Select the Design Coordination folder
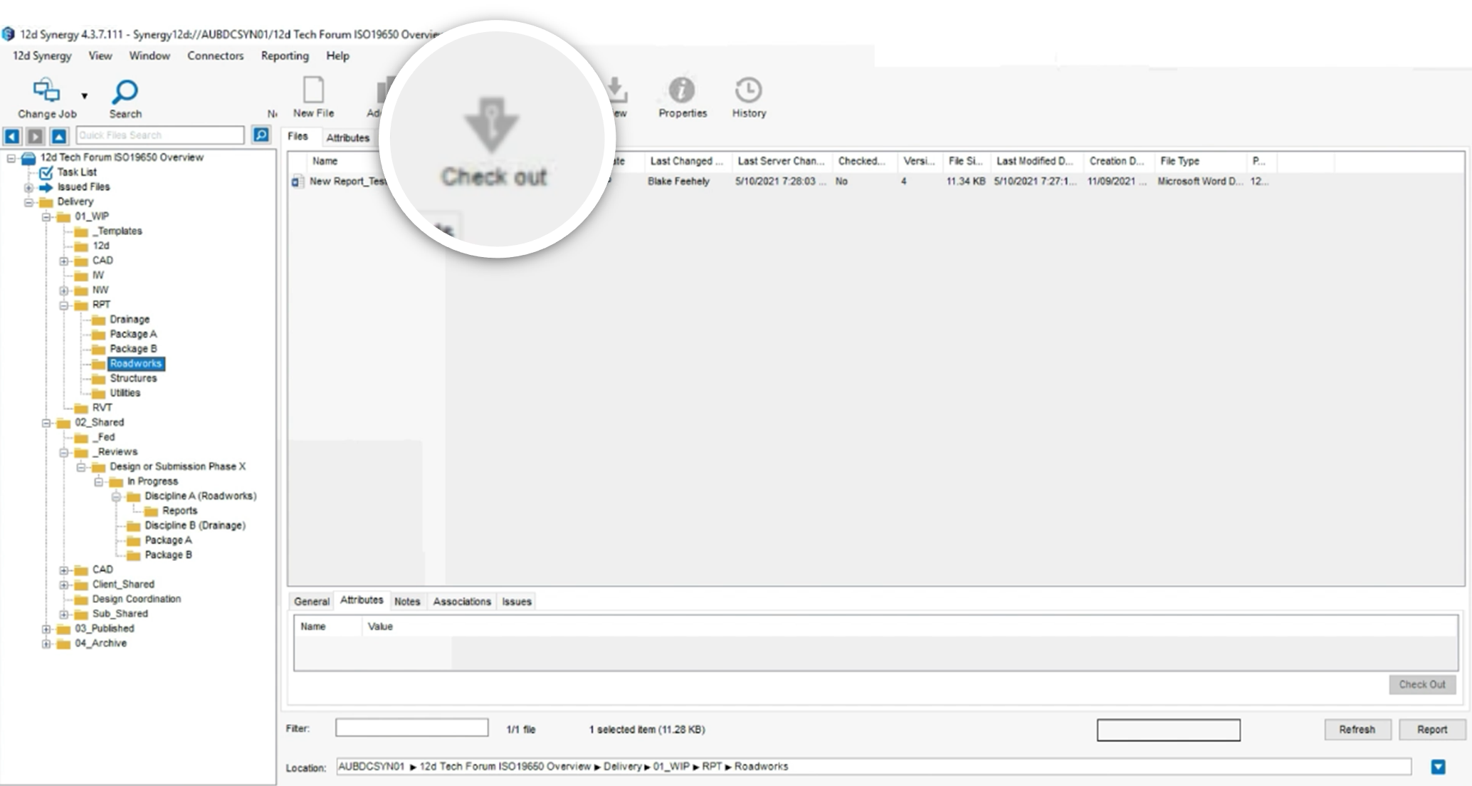This screenshot has width=1472, height=786. click(137, 599)
